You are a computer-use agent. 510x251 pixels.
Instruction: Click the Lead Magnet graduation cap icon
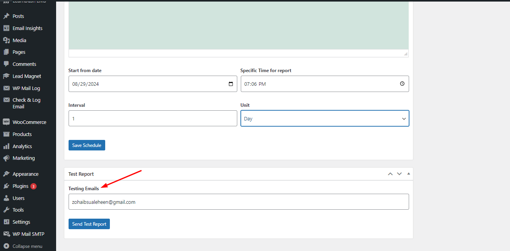(x=6, y=76)
